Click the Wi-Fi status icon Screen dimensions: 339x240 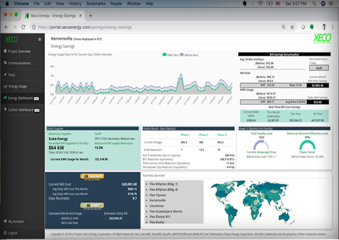point(260,4)
